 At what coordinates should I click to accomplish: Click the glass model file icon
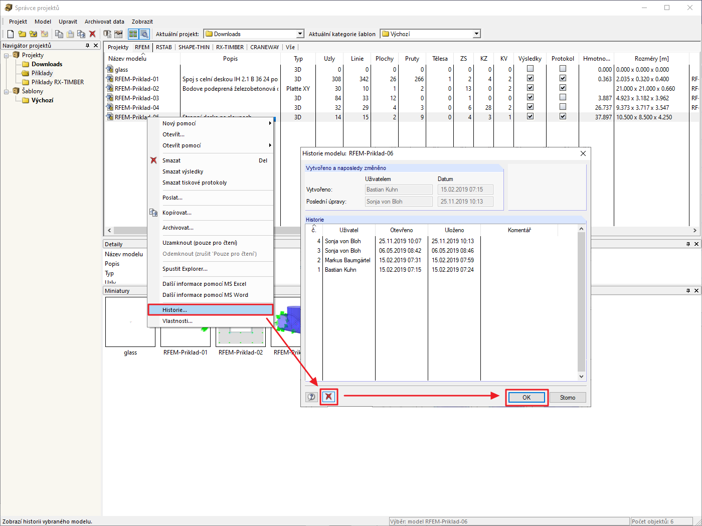[x=110, y=70]
